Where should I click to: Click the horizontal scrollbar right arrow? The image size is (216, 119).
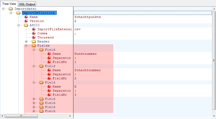pyautogui.click(x=70, y=116)
